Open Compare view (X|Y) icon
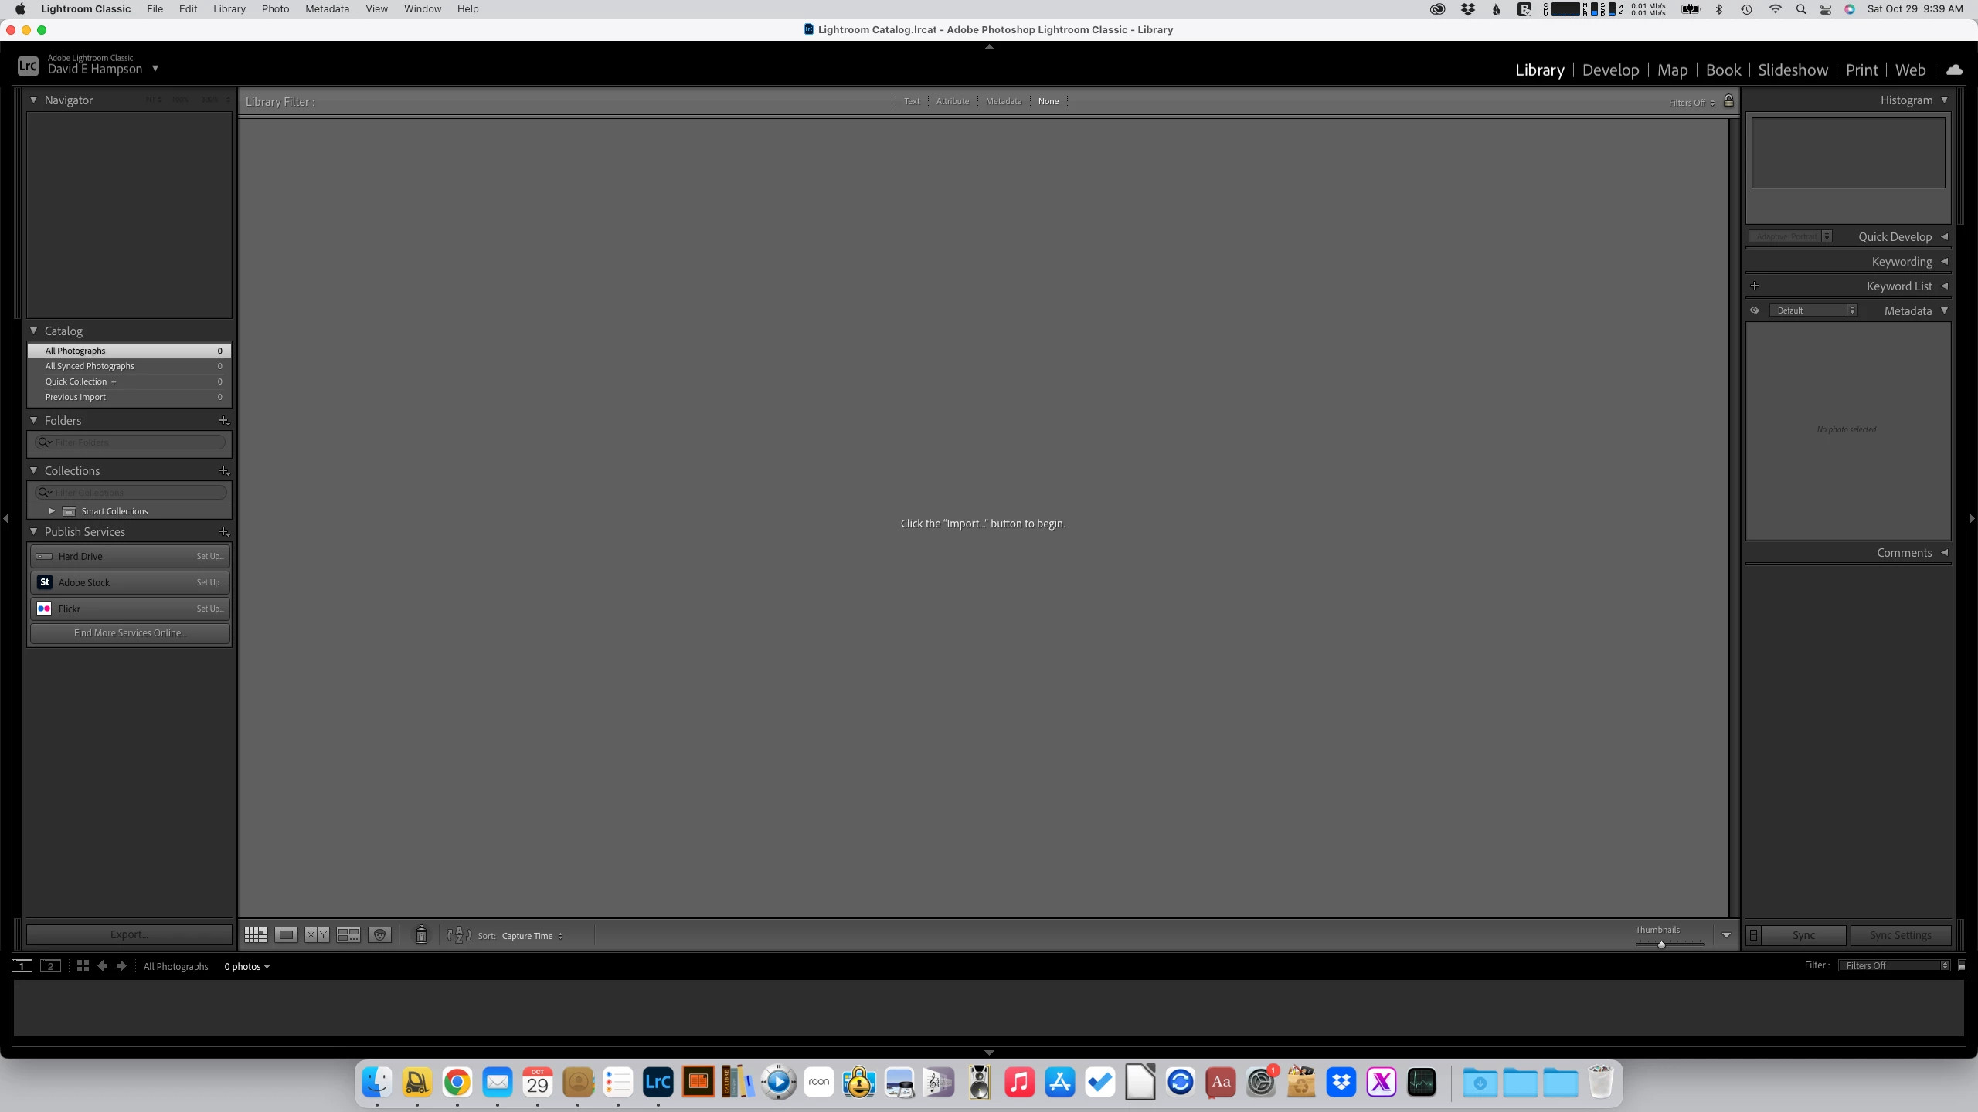Image resolution: width=1978 pixels, height=1112 pixels. tap(317, 935)
